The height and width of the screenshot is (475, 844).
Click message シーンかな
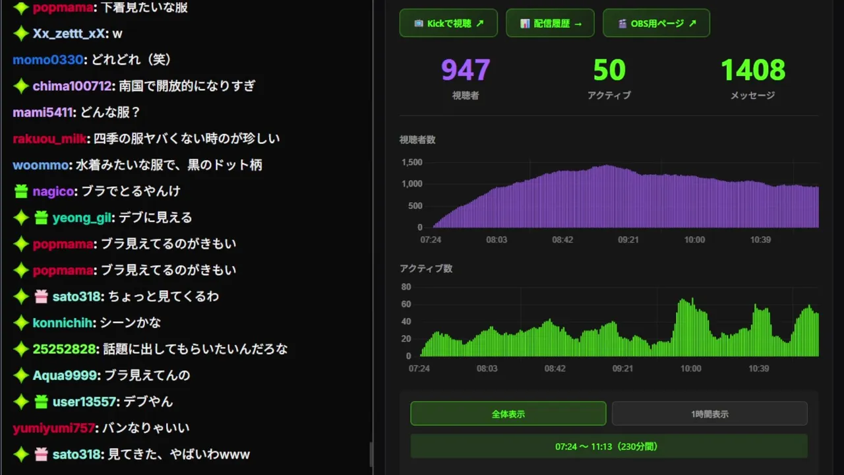pos(131,323)
